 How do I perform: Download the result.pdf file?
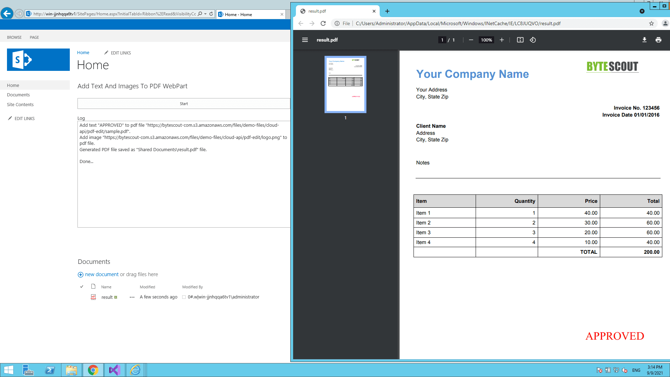(x=644, y=40)
